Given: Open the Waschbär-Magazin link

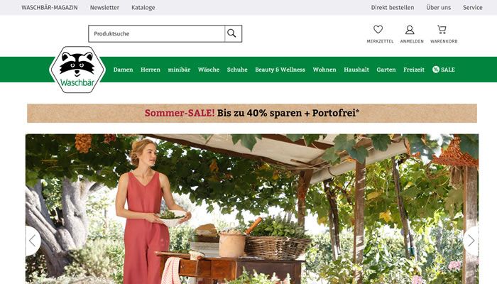Looking at the screenshot, I should [50, 7].
